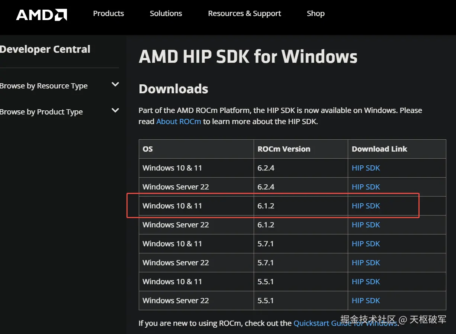This screenshot has width=456, height=334.
Task: Go to the Shop page
Action: point(315,14)
